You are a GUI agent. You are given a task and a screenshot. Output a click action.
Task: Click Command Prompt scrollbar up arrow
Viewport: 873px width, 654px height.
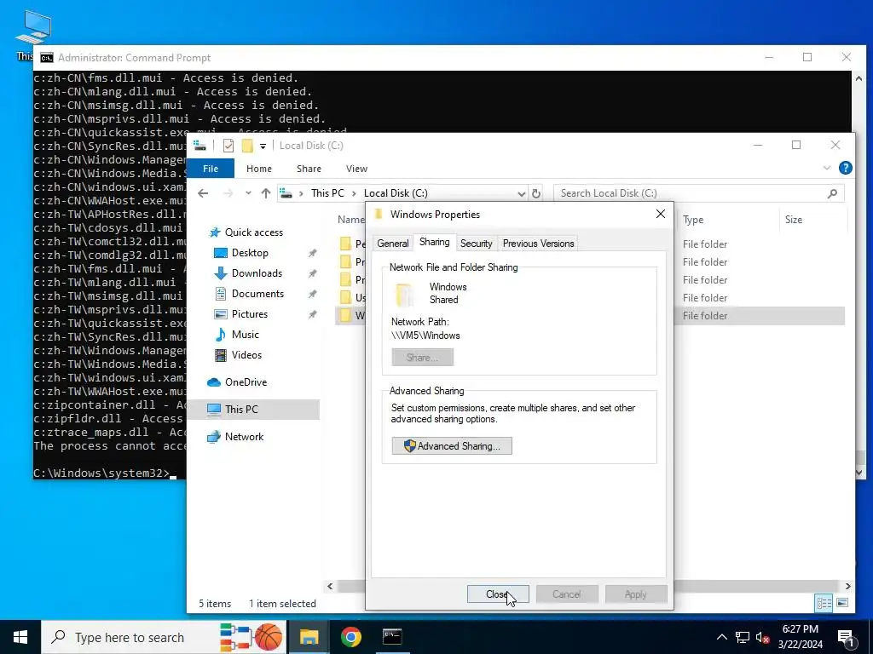click(859, 78)
